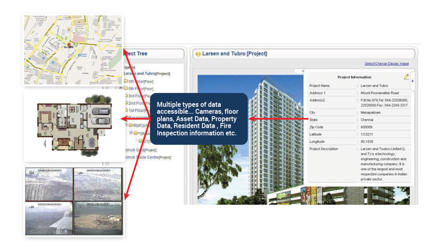Select the 5th Floor[Floor] tree item
This screenshot has width=434, height=247.
(x=141, y=89)
